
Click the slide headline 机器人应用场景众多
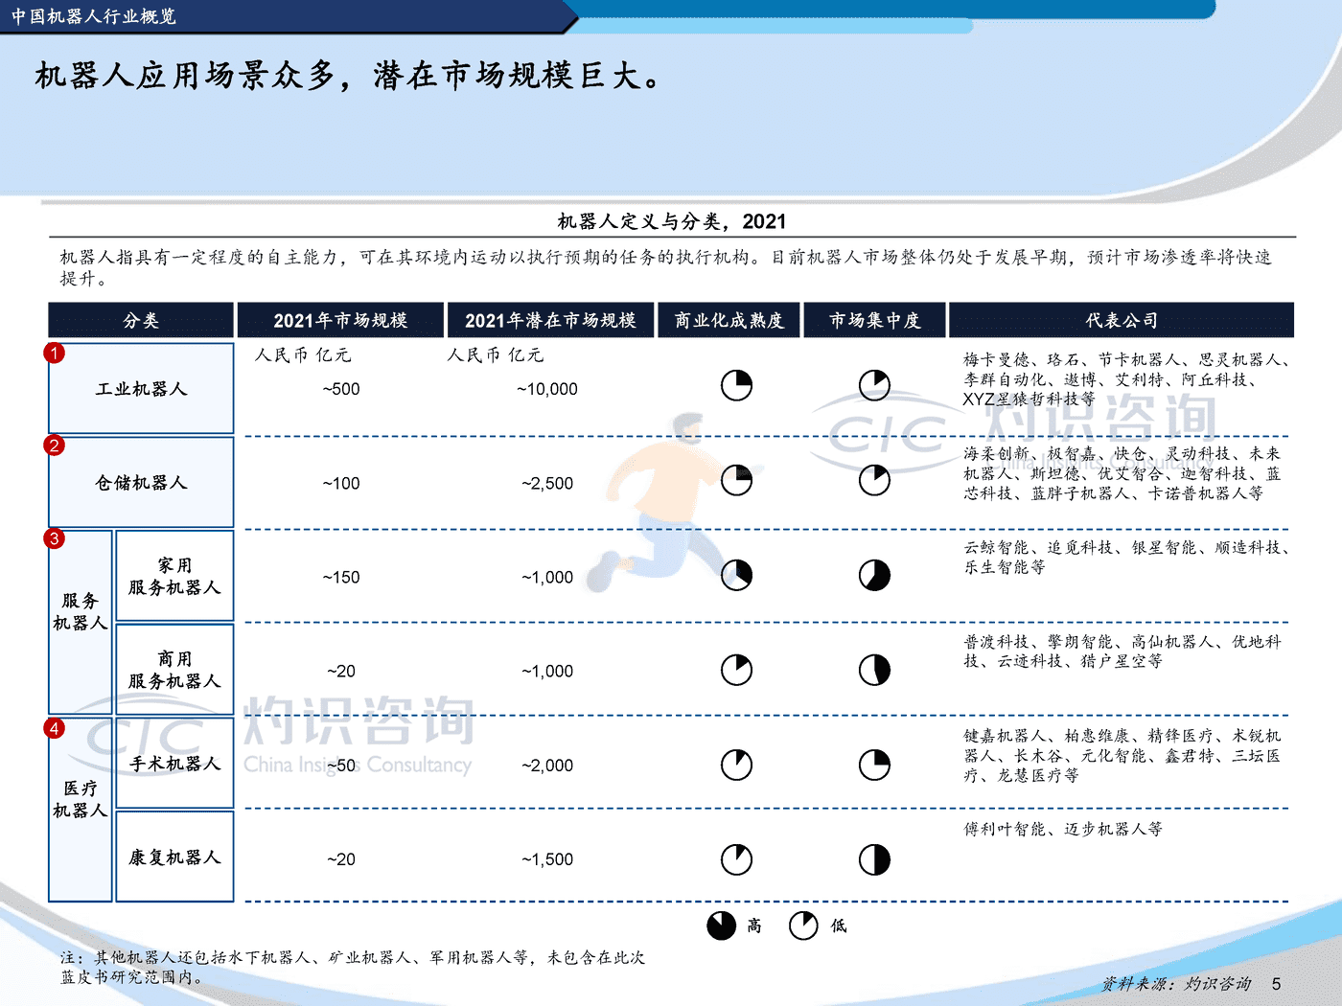(349, 75)
